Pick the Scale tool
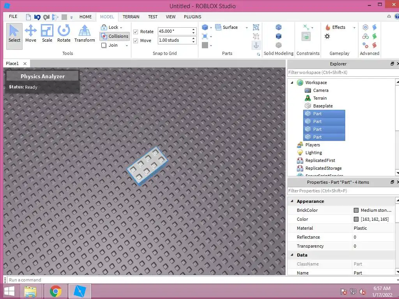399x299 pixels. [47, 33]
